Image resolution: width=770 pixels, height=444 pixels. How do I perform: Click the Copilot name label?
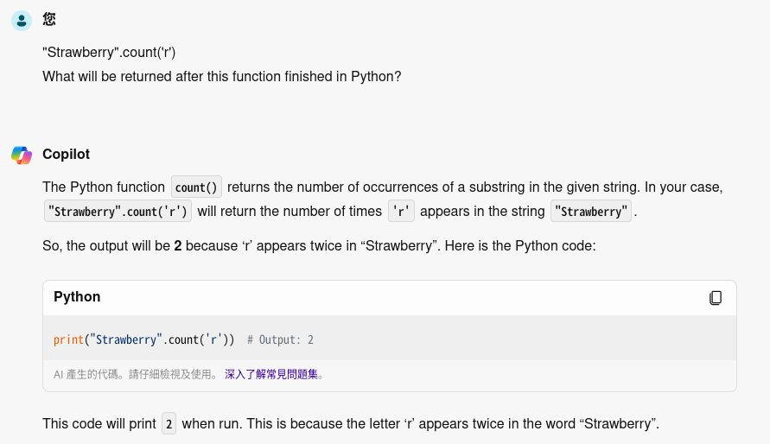[66, 155]
